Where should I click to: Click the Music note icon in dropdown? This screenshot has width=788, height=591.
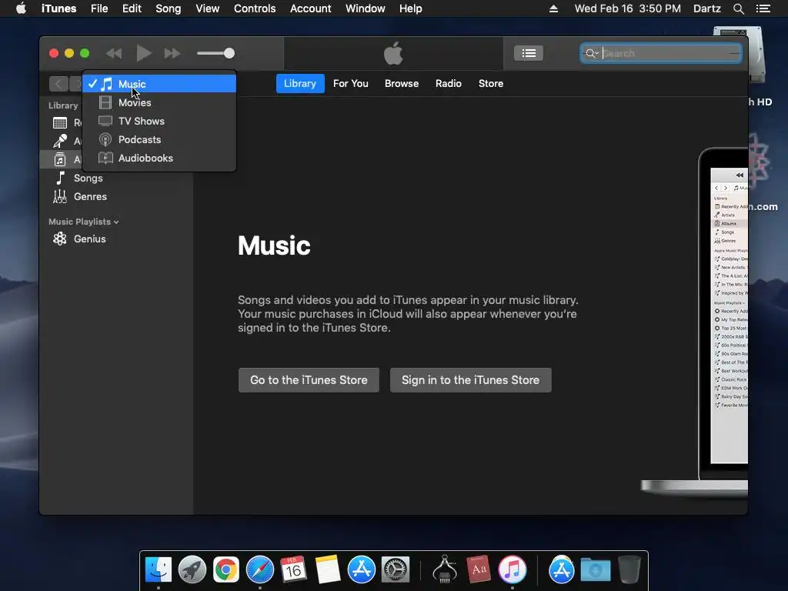coord(106,84)
